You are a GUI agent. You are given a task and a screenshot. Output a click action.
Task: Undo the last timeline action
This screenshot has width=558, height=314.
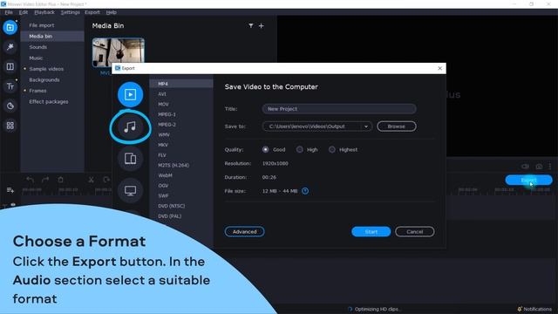click(31, 180)
